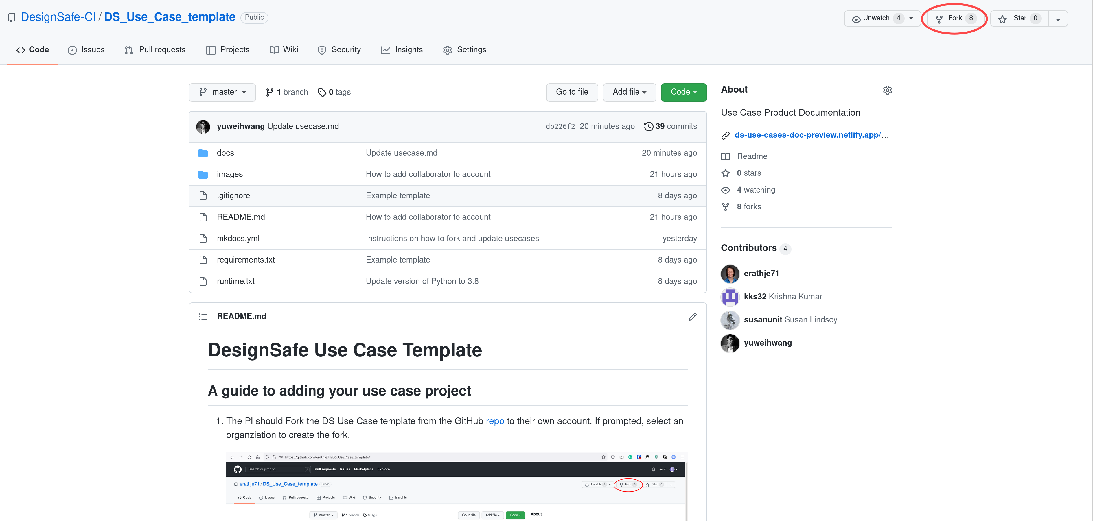The image size is (1093, 521).
Task: Expand the Add file dropdown
Action: click(629, 92)
